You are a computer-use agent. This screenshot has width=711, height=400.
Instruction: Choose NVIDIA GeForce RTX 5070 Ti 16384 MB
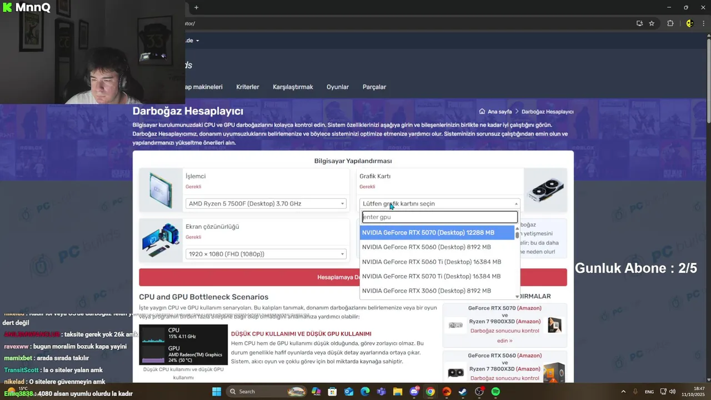click(437, 276)
